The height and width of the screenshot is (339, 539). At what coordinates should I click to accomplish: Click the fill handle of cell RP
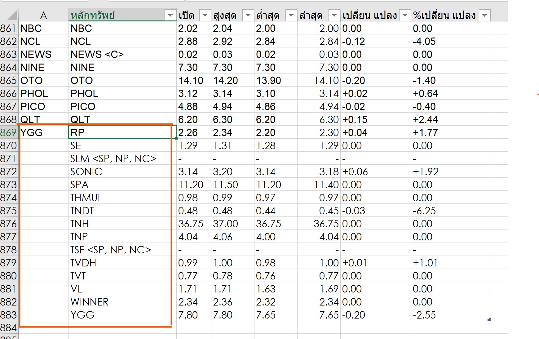(x=176, y=138)
